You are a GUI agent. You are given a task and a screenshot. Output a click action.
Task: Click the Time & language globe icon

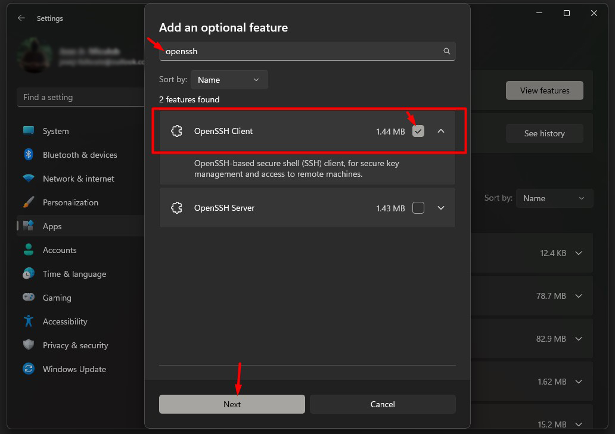point(28,273)
